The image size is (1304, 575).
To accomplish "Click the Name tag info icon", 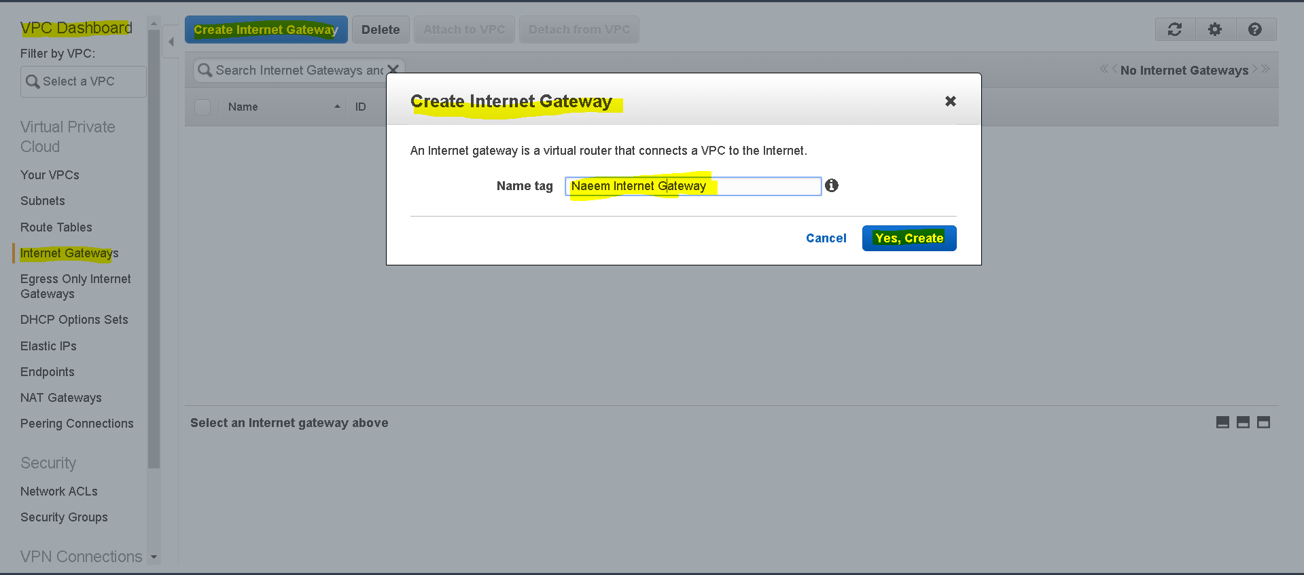I will [x=832, y=185].
